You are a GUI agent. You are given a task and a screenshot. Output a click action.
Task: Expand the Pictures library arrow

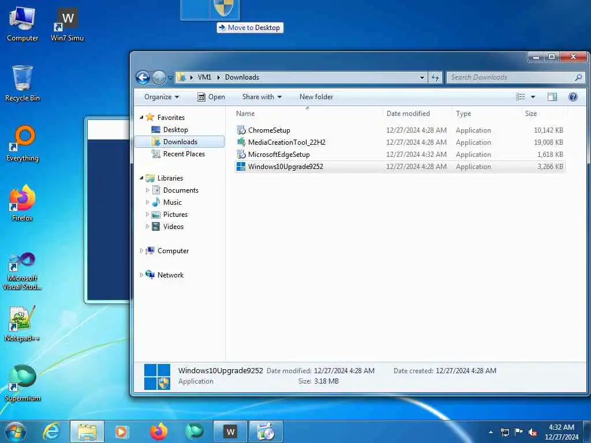point(147,215)
